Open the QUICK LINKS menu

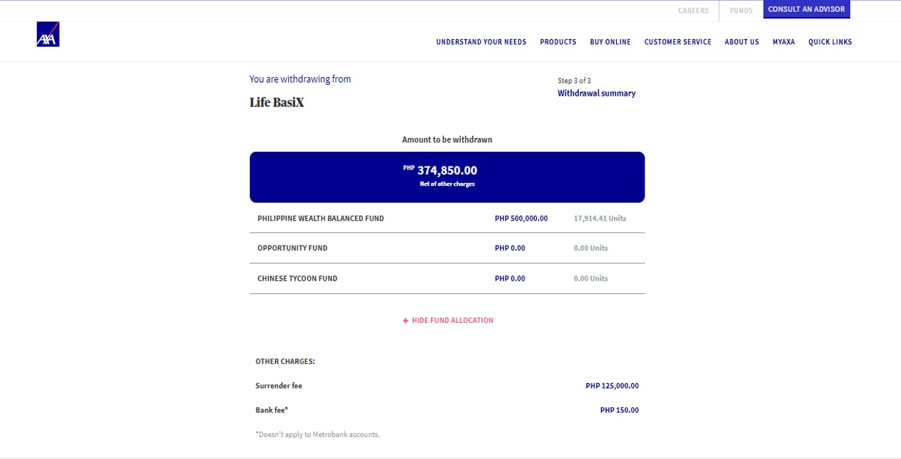tap(830, 42)
